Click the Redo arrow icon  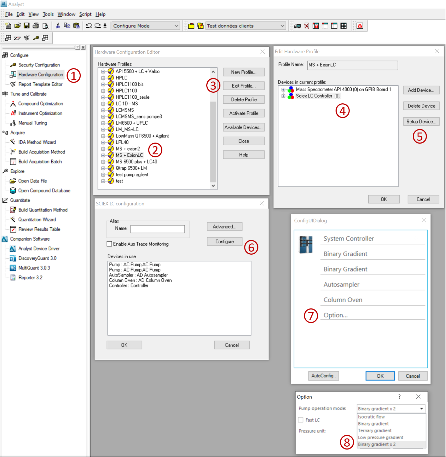pyautogui.click(x=98, y=26)
